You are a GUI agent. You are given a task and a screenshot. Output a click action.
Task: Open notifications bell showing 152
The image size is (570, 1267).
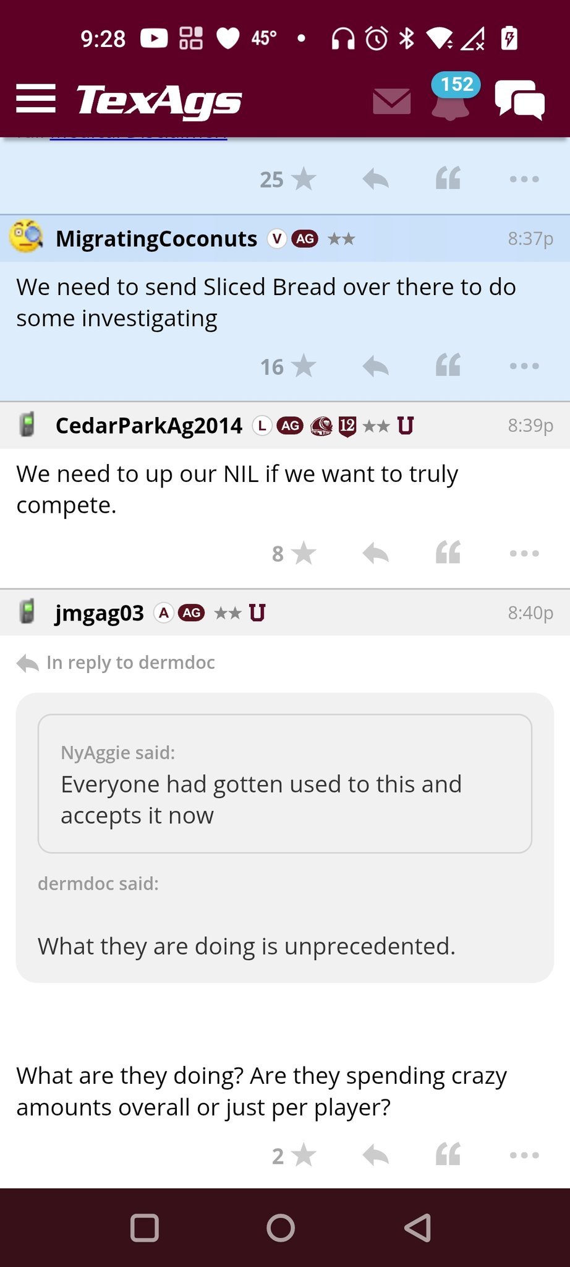451,101
